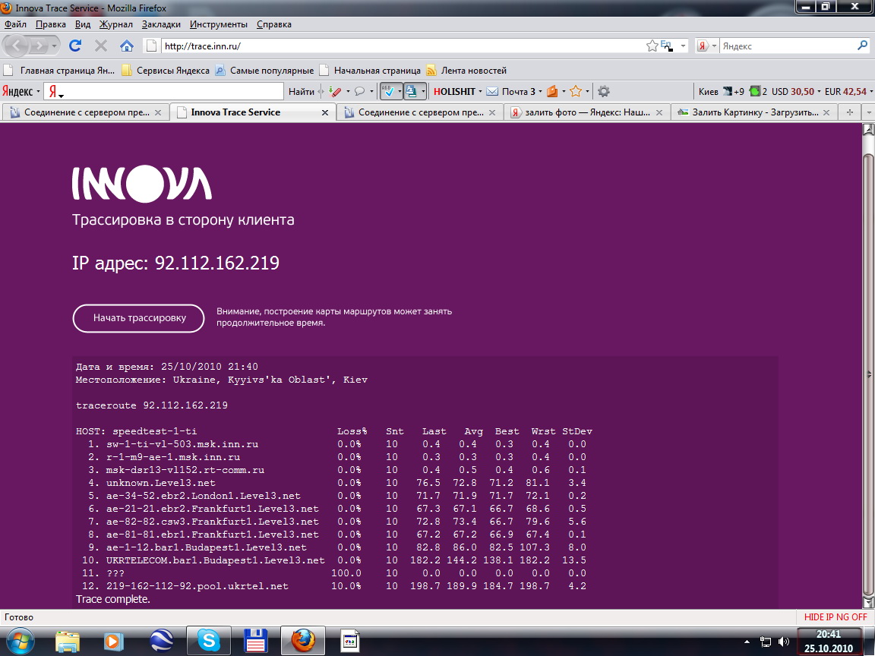Viewport: 875px width, 656px height.
Task: Open the Самые популярные bookmark
Action: [x=264, y=71]
